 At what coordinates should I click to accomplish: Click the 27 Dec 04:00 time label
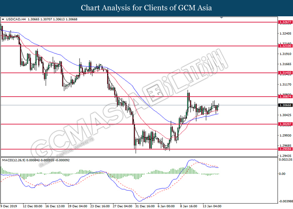[123, 206]
